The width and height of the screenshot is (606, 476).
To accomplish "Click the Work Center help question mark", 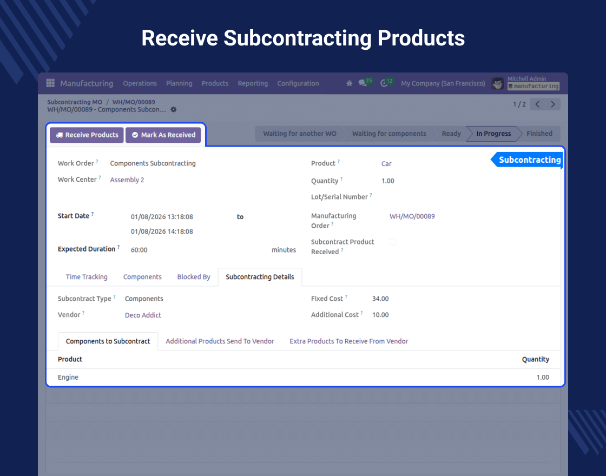I will [x=100, y=178].
